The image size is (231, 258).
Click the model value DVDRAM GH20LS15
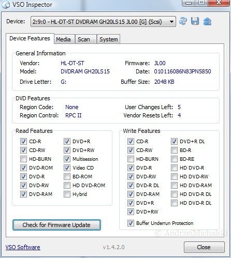tap(85, 71)
